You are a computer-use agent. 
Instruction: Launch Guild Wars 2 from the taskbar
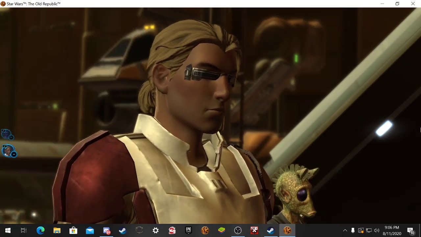tap(172, 230)
